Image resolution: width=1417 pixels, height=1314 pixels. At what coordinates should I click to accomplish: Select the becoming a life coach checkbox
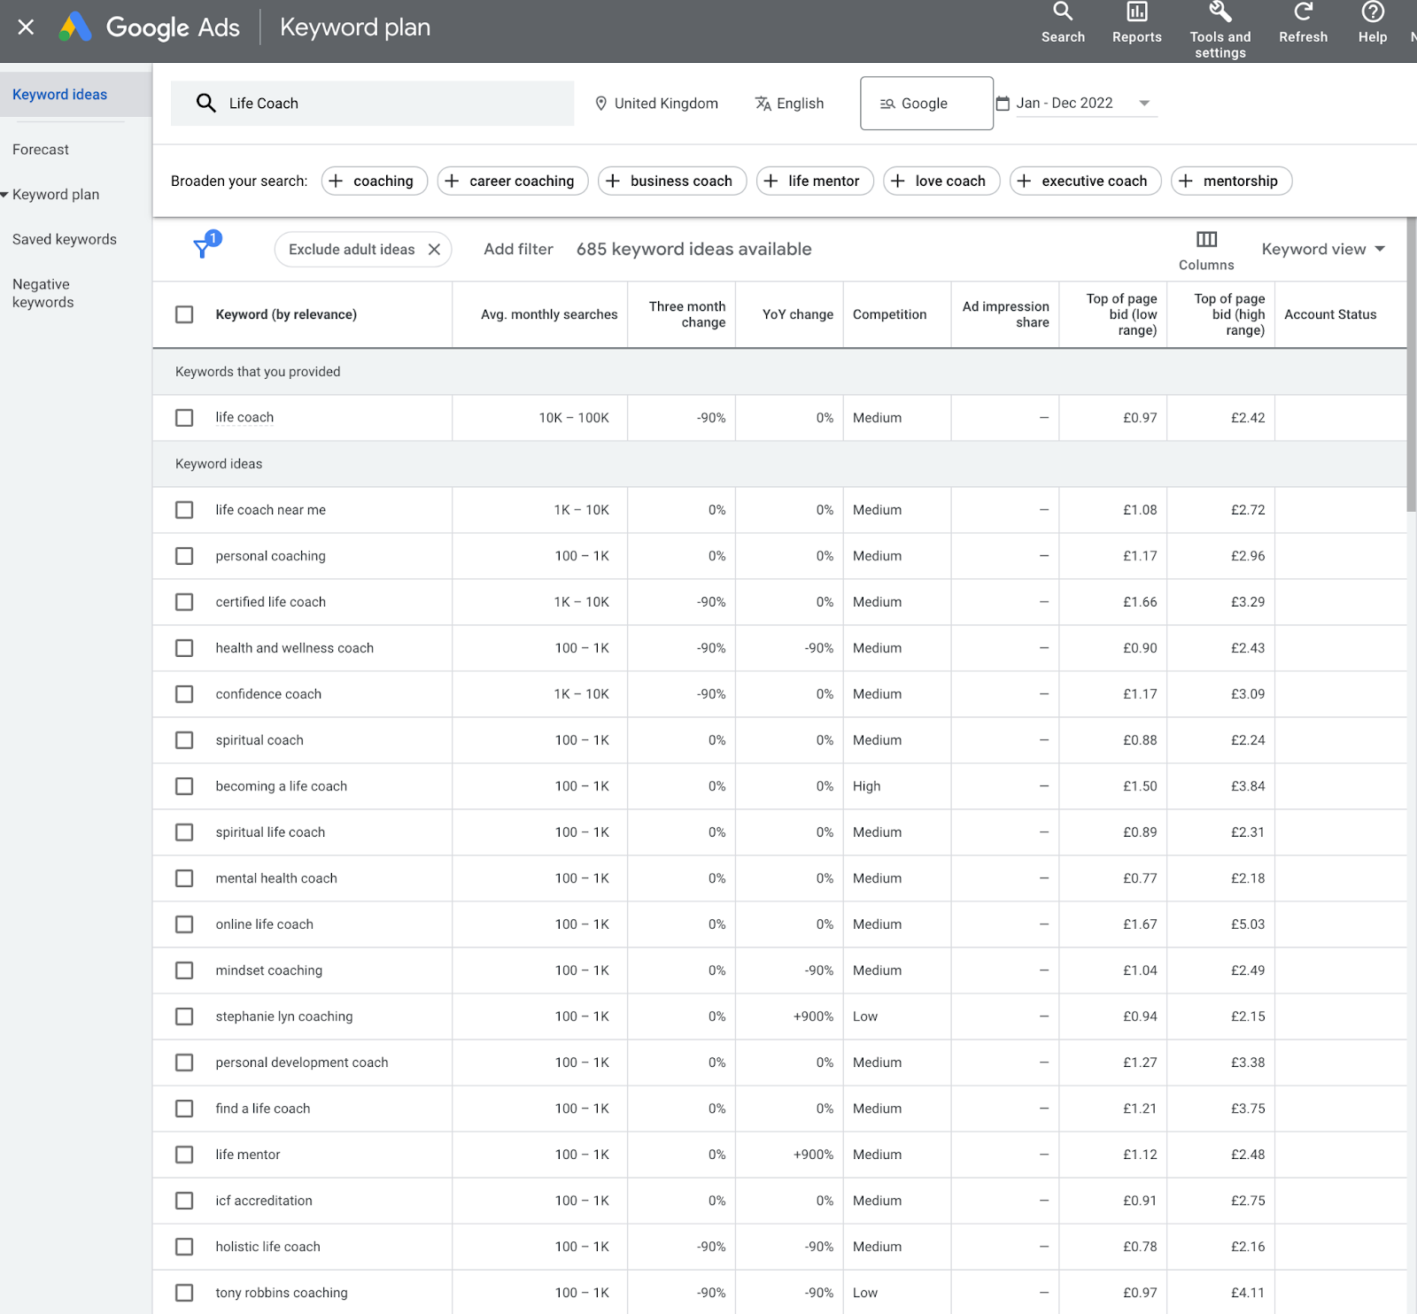pyautogui.click(x=184, y=786)
